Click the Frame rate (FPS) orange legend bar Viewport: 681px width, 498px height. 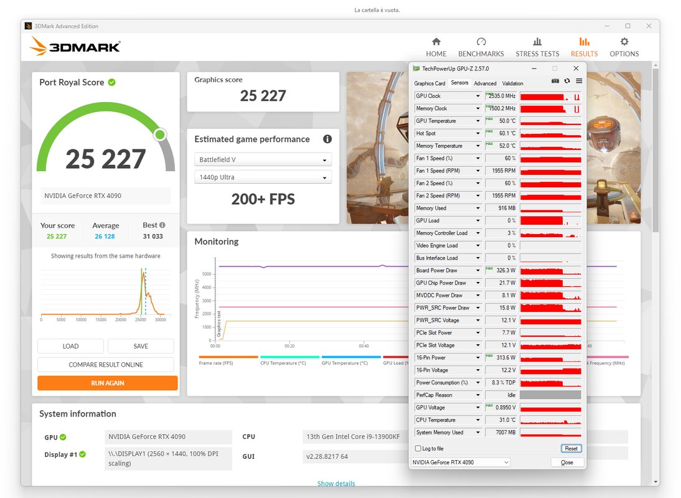click(x=228, y=357)
